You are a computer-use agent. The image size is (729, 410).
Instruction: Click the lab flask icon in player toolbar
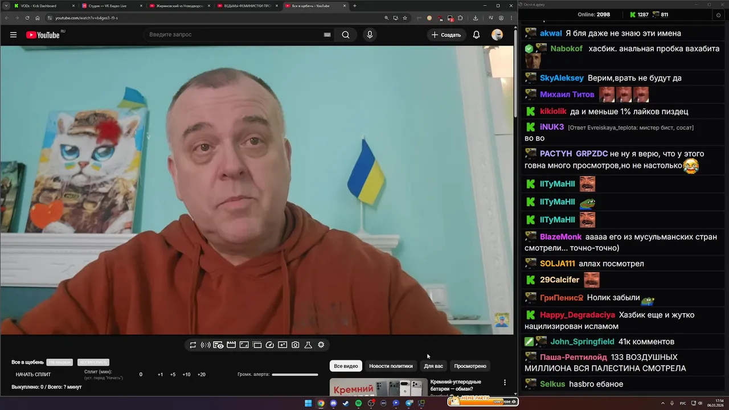pyautogui.click(x=308, y=345)
